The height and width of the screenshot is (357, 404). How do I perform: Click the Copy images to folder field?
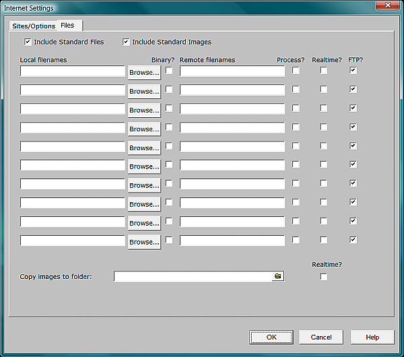[193, 276]
